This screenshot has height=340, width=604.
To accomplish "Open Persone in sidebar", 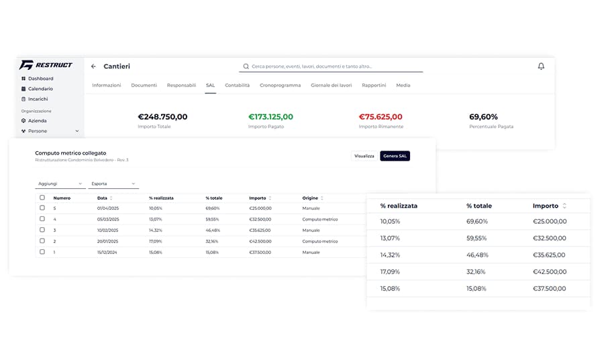I will pyautogui.click(x=34, y=131).
